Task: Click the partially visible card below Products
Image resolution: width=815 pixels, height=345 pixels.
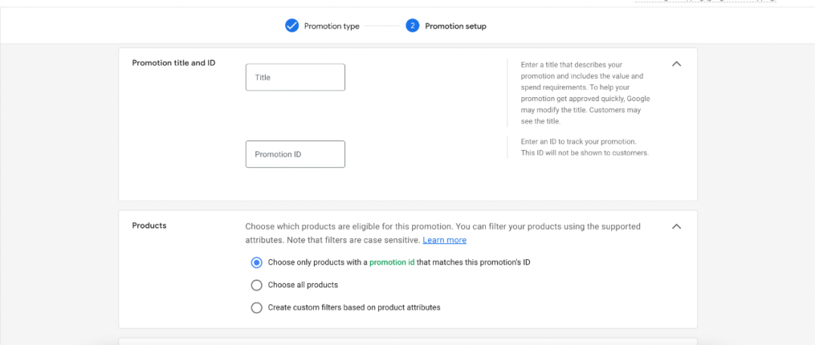Action: click(407, 341)
